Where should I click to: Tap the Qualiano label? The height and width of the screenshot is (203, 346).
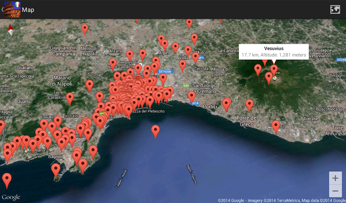26,68
